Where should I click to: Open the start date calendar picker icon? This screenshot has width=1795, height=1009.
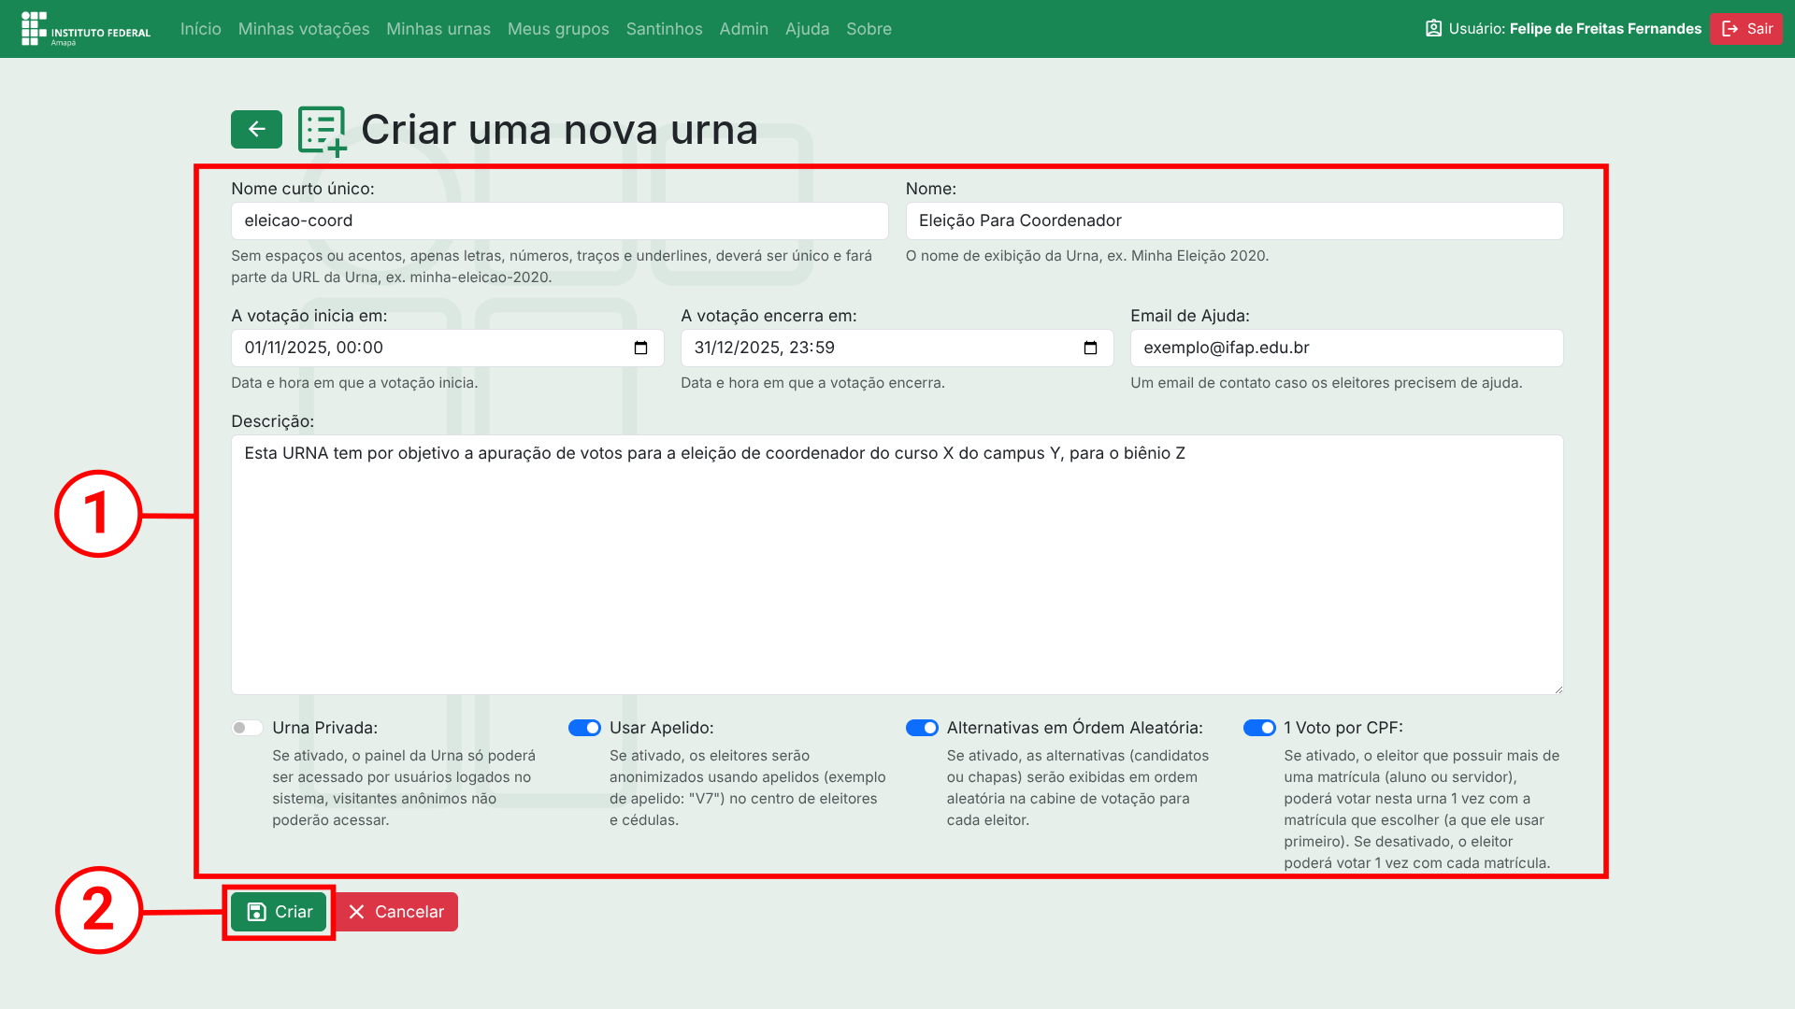coord(640,348)
